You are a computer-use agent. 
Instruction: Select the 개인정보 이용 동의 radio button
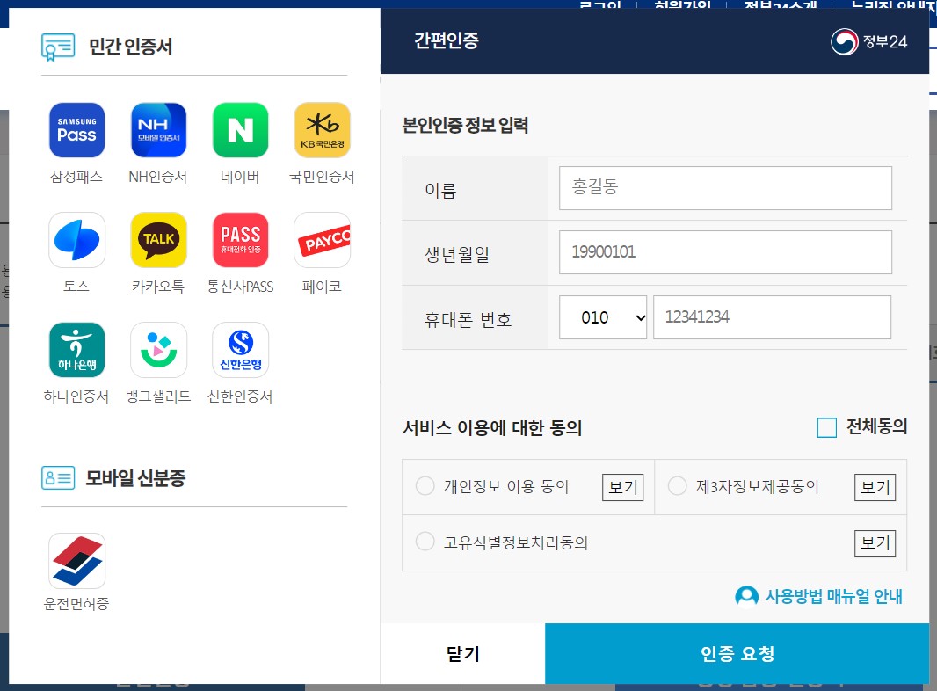(x=425, y=486)
